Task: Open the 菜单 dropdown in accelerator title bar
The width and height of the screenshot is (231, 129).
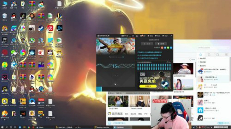Action: [x=124, y=36]
